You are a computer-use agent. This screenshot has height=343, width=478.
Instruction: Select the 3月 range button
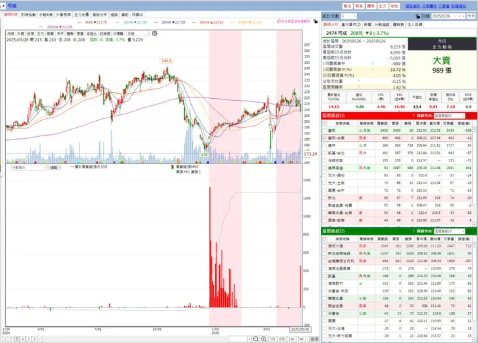pos(273,339)
